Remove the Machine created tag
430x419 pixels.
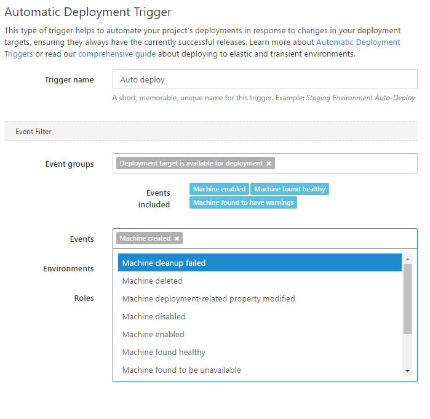click(x=177, y=239)
